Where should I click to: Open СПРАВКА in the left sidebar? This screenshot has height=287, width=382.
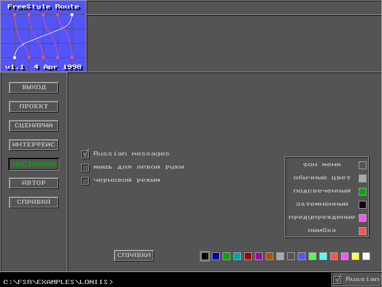pos(33,202)
